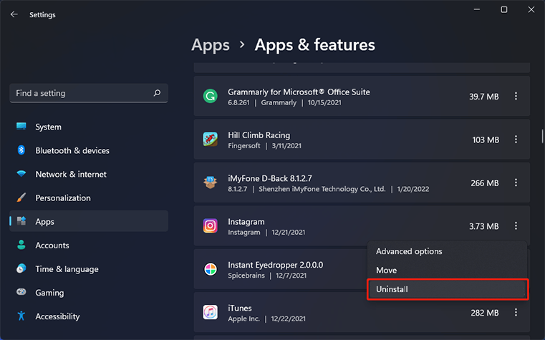
Task: Click the search magnifier icon
Action: coord(157,93)
